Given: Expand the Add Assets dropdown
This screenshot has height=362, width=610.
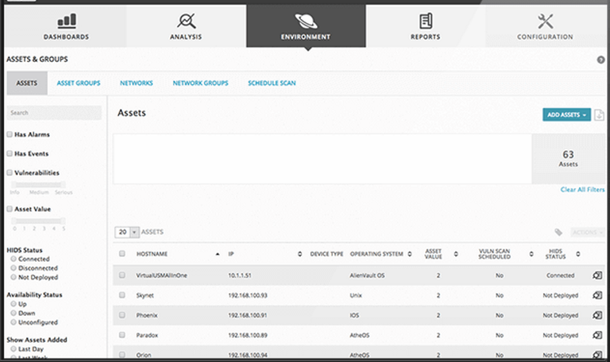Looking at the screenshot, I should point(567,115).
